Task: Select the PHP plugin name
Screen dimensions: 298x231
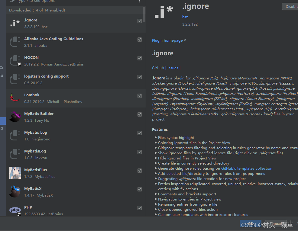Action: pyautogui.click(x=28, y=207)
